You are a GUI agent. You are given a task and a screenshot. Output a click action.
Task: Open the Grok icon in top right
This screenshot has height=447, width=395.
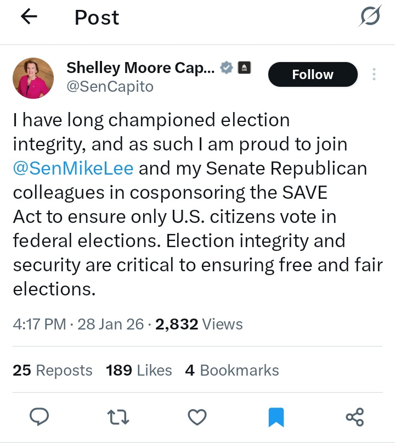[x=369, y=18]
